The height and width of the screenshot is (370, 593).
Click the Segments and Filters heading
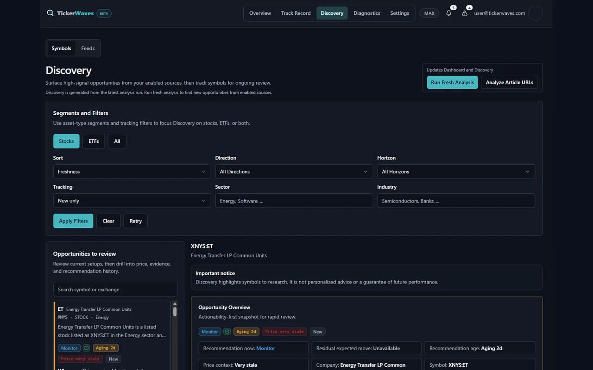pyautogui.click(x=81, y=113)
